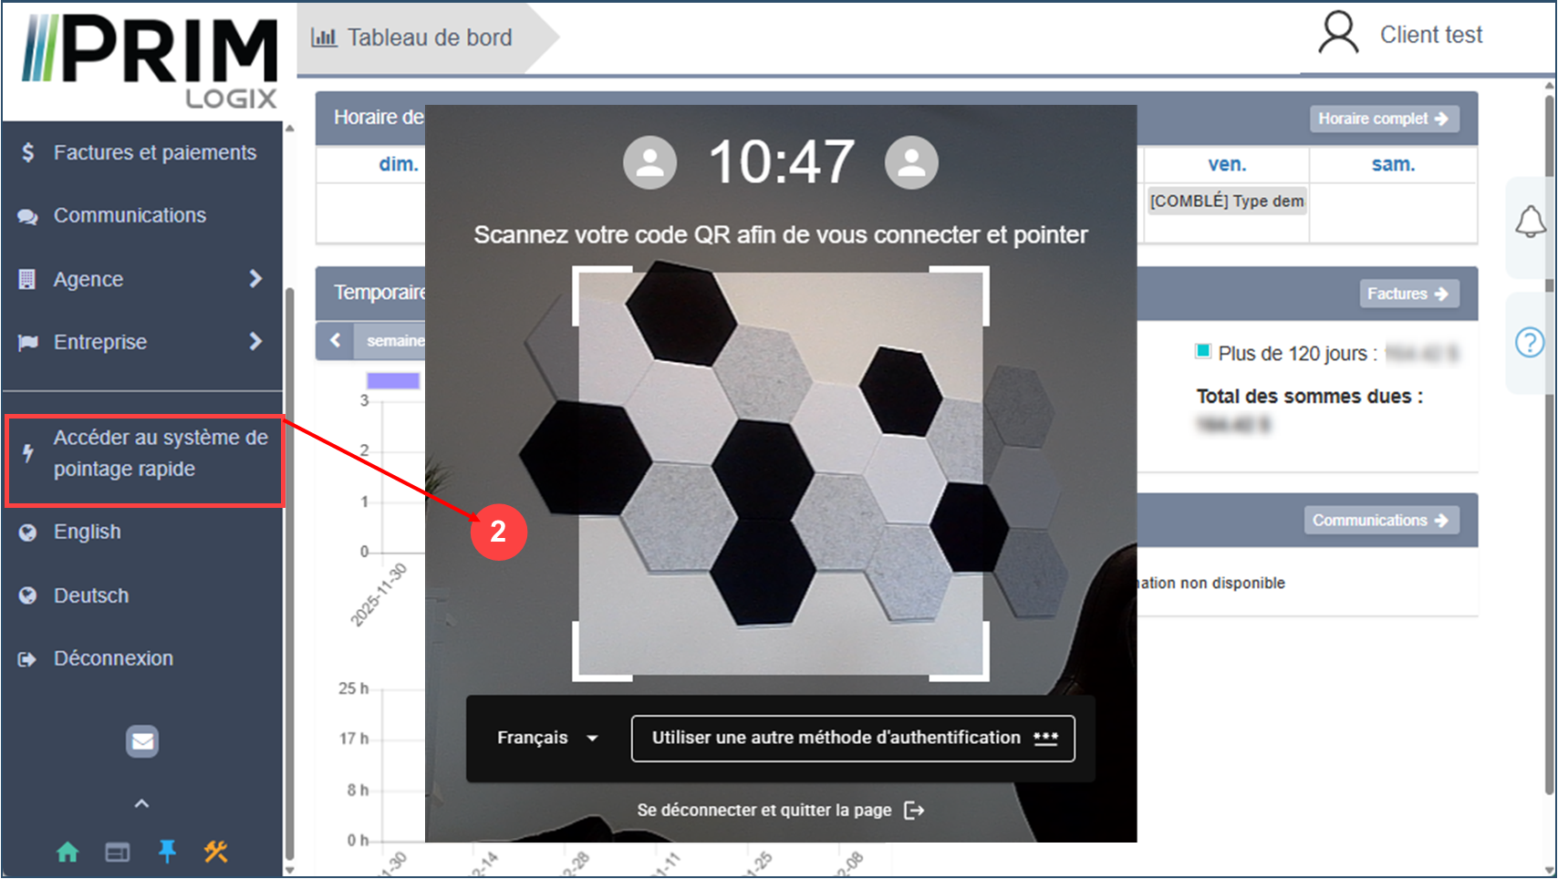Click the green home icon in sidebar footer

68,852
